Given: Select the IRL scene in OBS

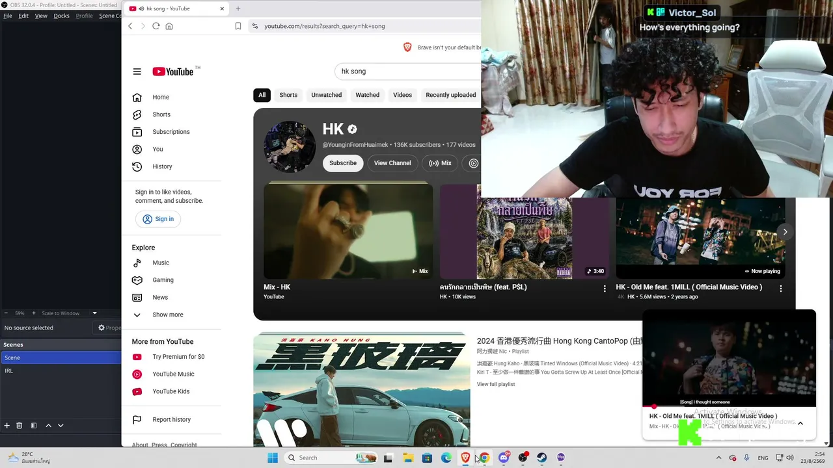Looking at the screenshot, I should (x=61, y=370).
